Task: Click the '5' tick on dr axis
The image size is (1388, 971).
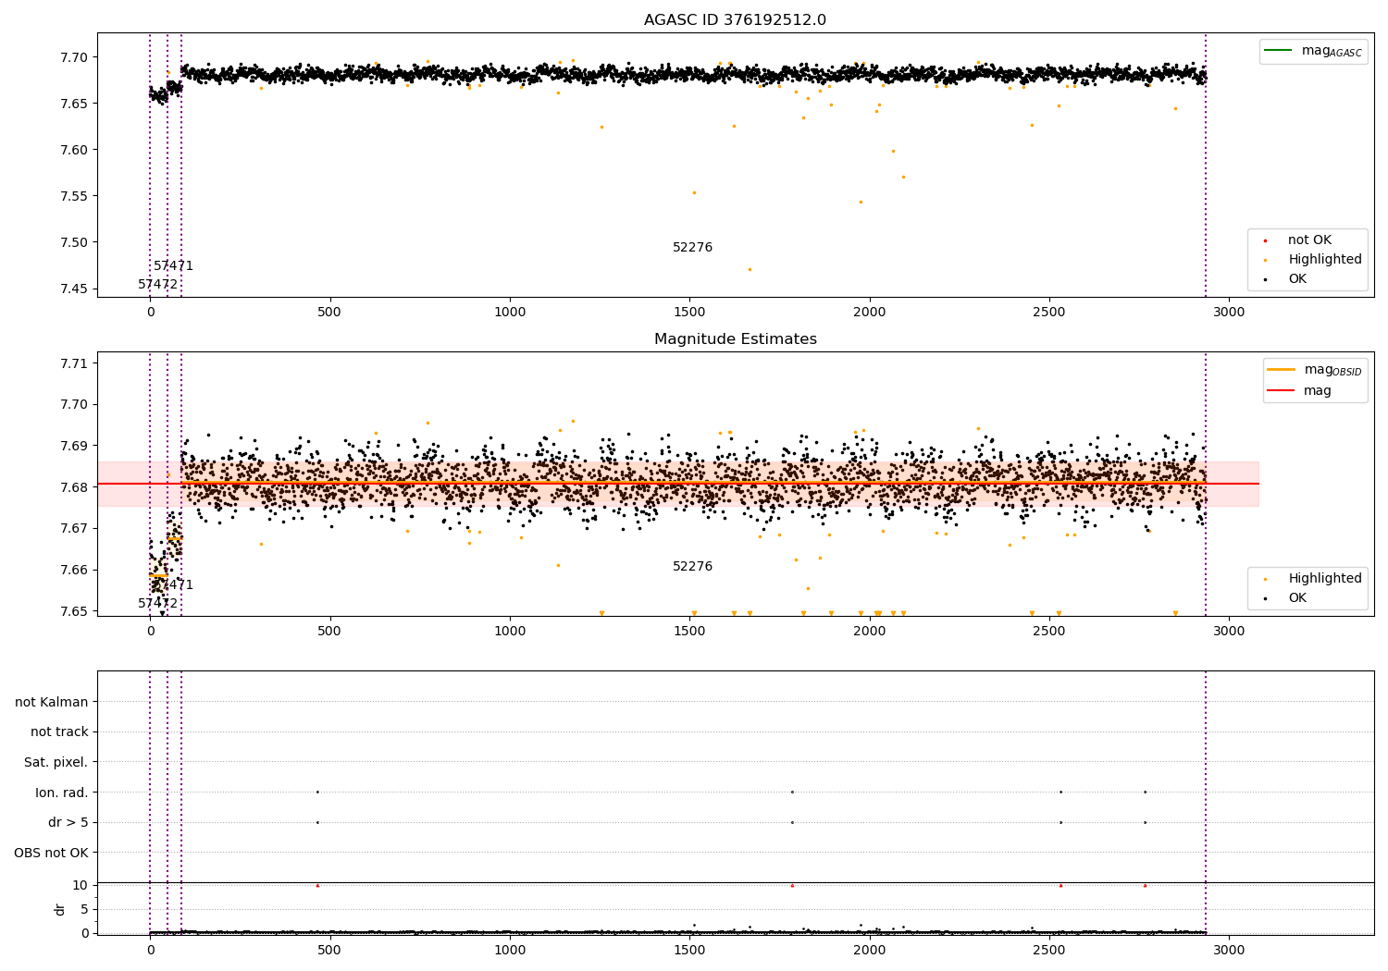Action: coord(85,910)
